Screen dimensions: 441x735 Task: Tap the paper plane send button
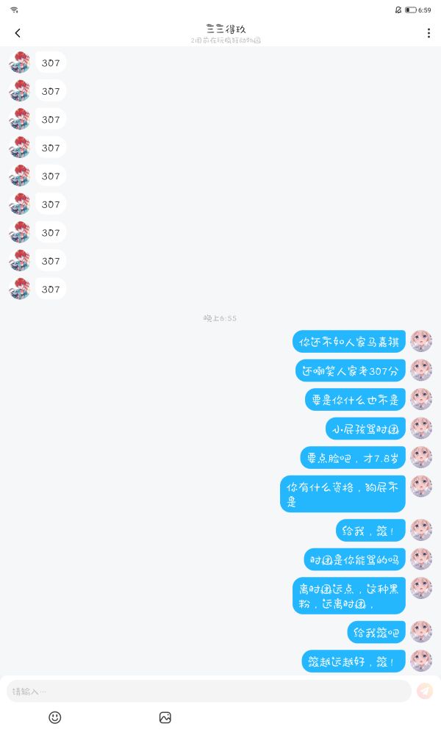click(425, 691)
